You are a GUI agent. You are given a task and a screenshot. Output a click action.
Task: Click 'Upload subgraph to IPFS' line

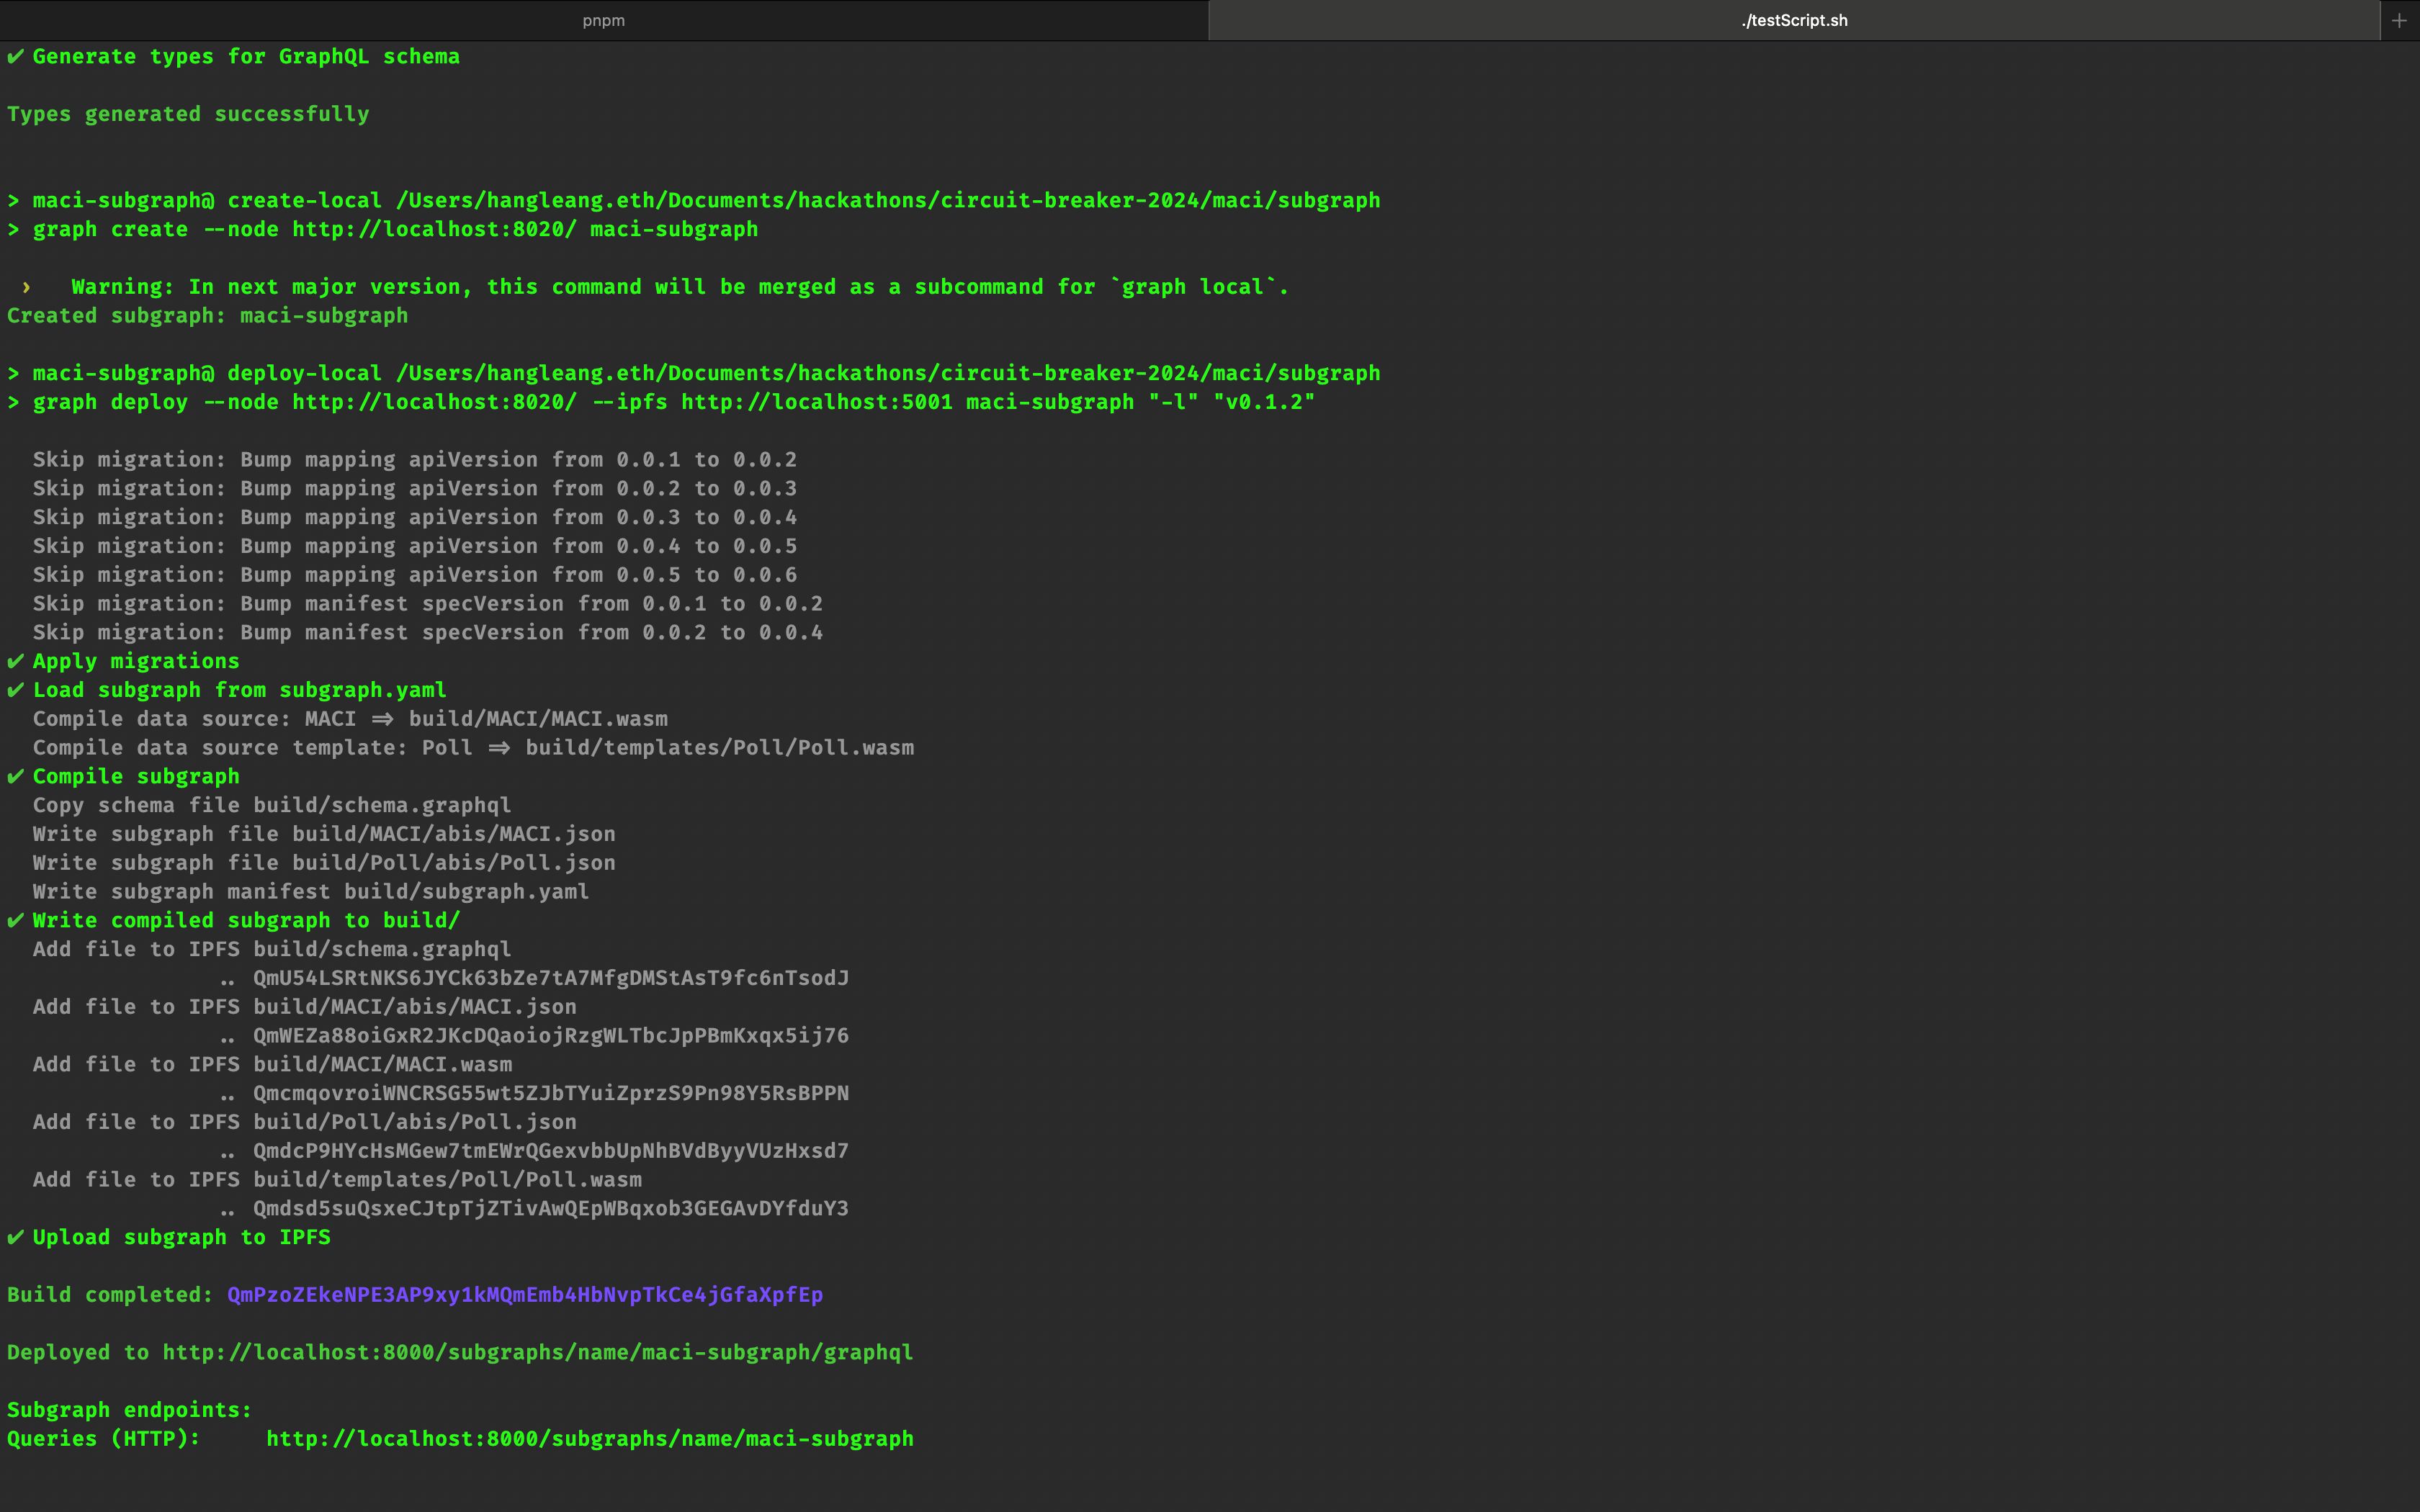[x=168, y=1237]
